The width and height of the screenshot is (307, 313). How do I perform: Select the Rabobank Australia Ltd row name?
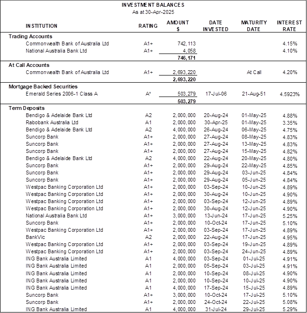pyautogui.click(x=52, y=122)
